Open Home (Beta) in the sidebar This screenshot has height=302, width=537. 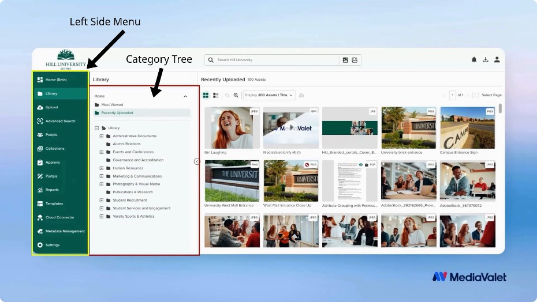click(60, 80)
